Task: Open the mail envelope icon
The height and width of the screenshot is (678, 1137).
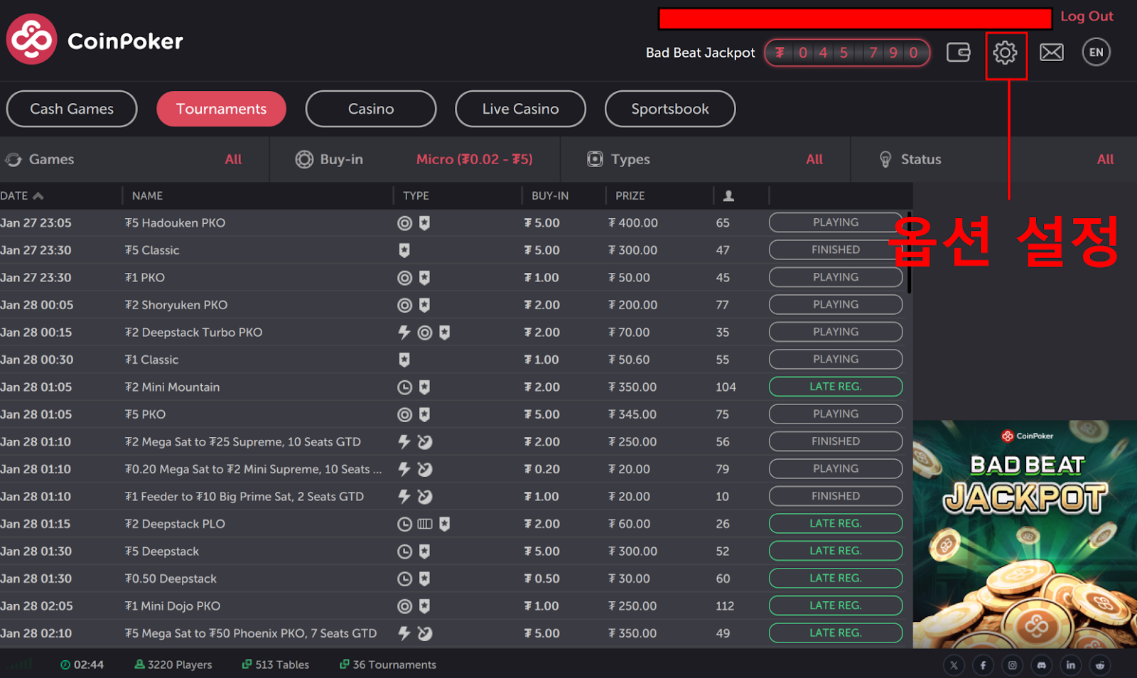Action: [x=1052, y=53]
